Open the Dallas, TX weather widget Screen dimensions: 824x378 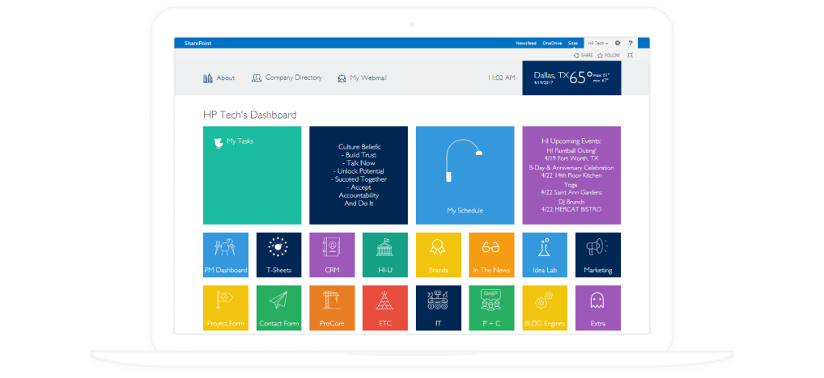571,78
